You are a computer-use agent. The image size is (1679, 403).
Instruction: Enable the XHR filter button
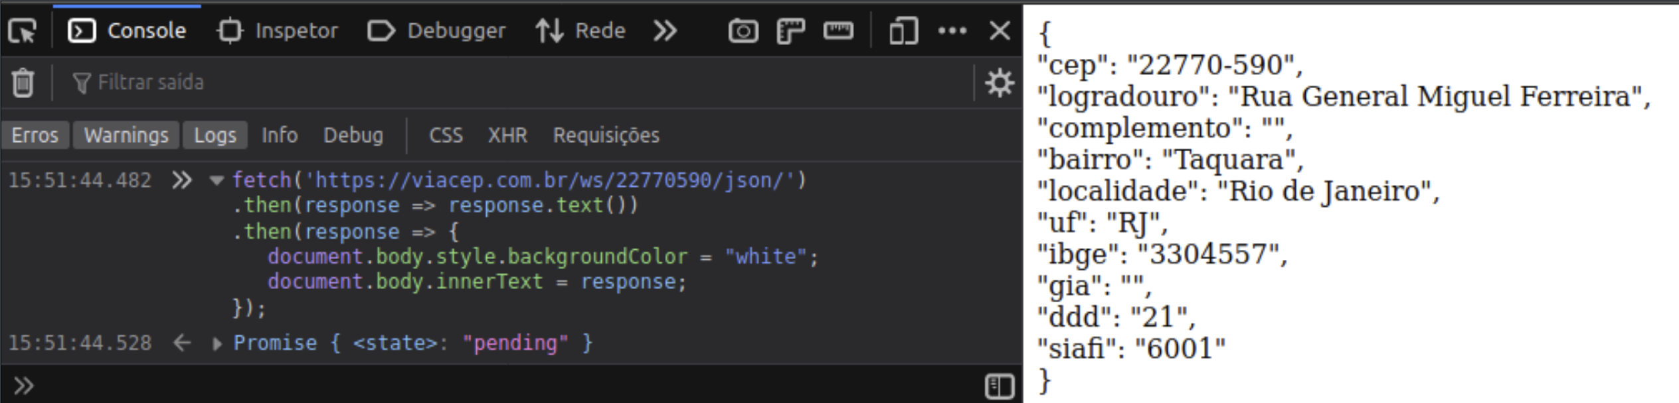coord(507,135)
